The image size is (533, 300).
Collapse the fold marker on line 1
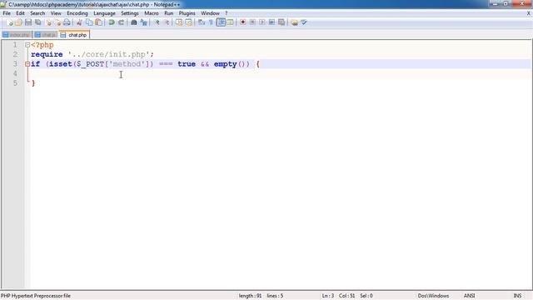(27, 45)
